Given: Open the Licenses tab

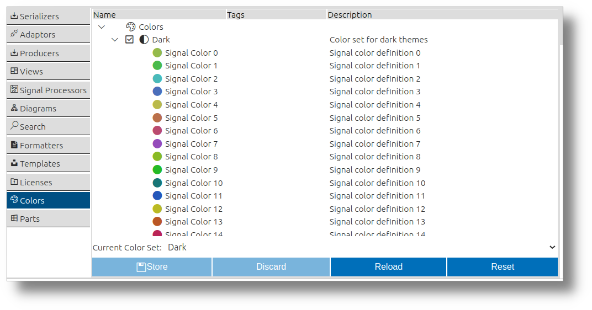Looking at the screenshot, I should (x=49, y=182).
